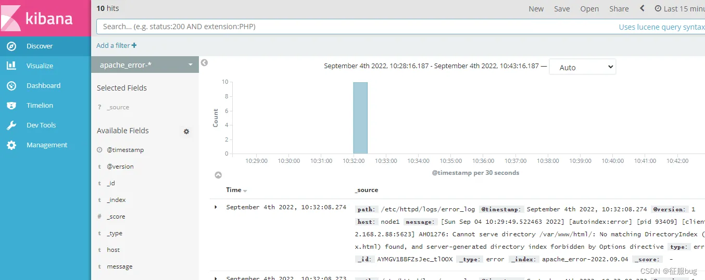Select _id field
The image size is (705, 280).
(x=111, y=183)
